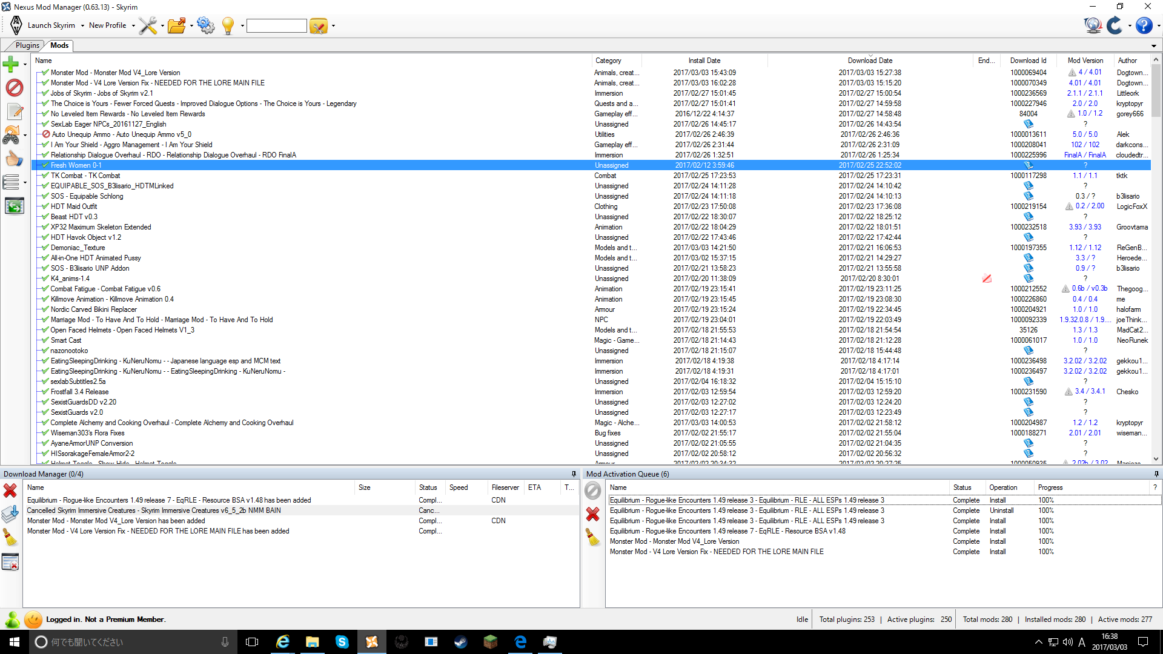Click the window with red X icon
This screenshot has width=1163, height=654.
coord(10,562)
